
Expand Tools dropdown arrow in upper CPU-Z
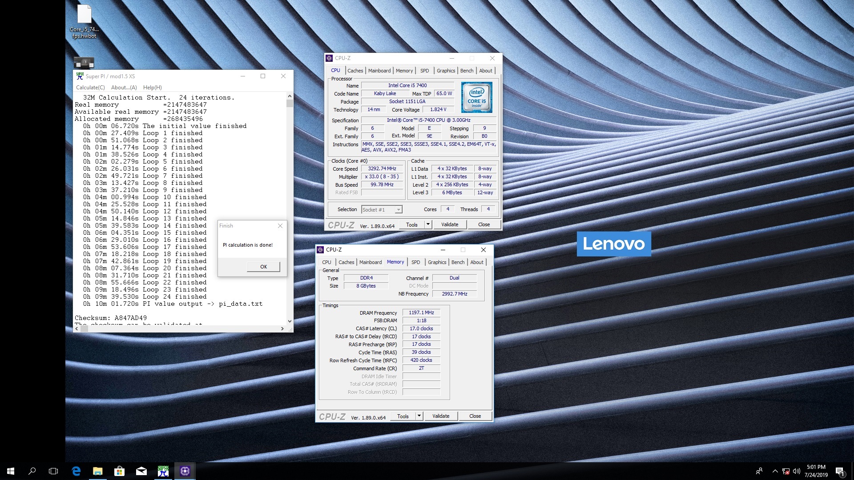point(428,225)
